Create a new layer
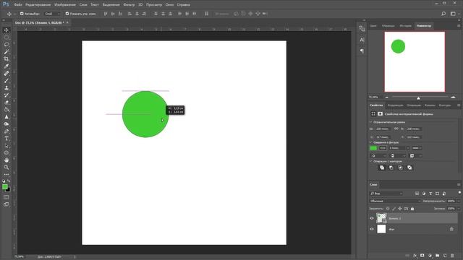Screen dimensions: 463x260 point(445,256)
